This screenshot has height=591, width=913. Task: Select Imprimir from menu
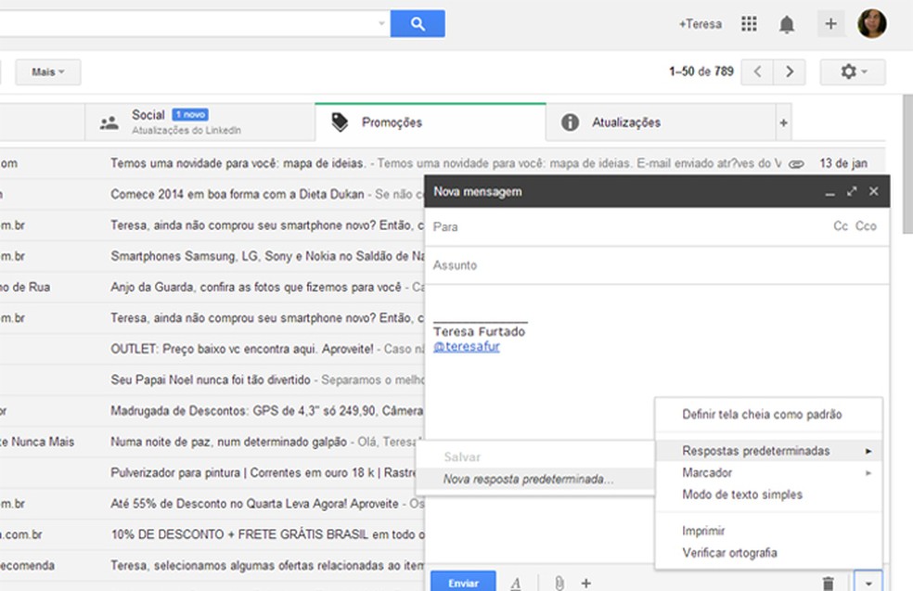pyautogui.click(x=768, y=531)
